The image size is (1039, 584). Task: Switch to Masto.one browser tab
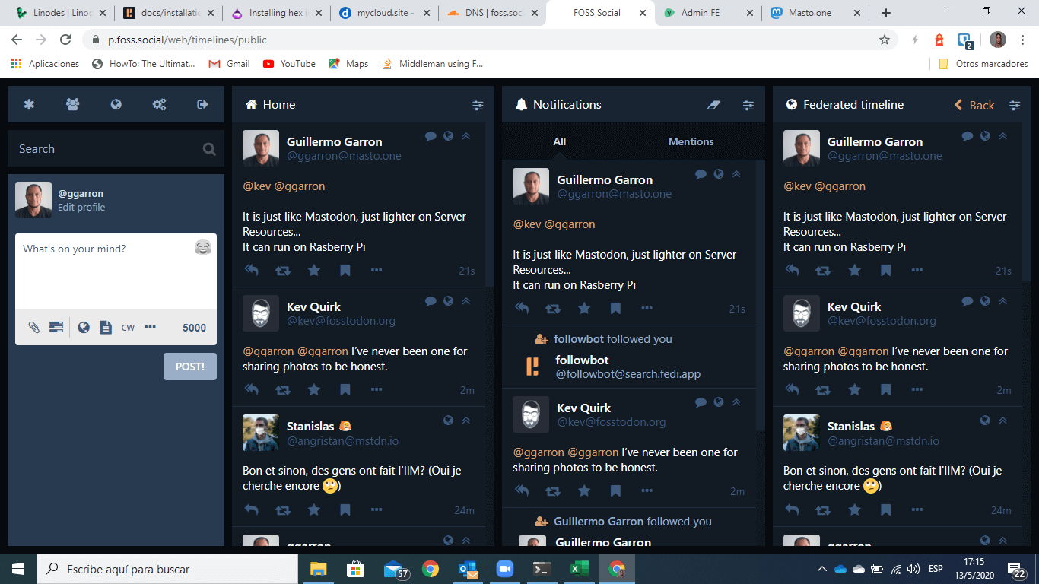tap(816, 13)
